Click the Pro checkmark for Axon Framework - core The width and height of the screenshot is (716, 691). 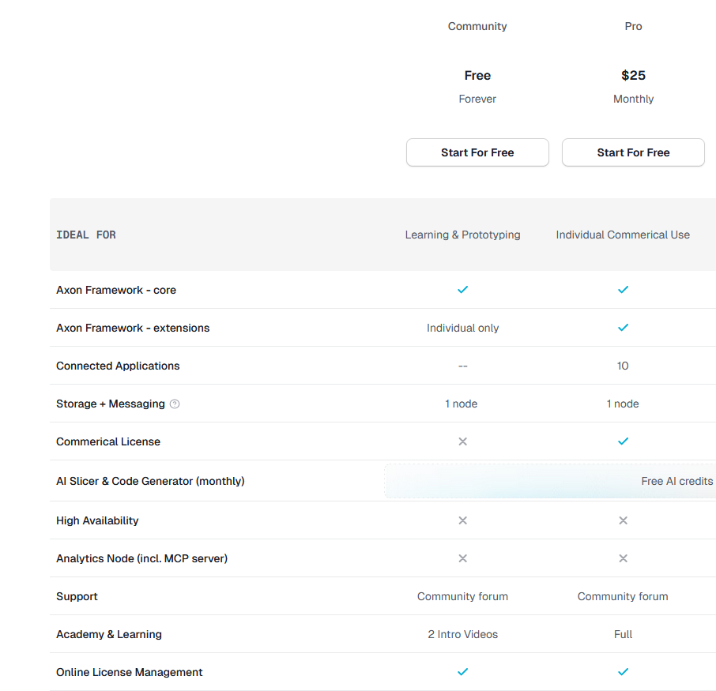(623, 290)
